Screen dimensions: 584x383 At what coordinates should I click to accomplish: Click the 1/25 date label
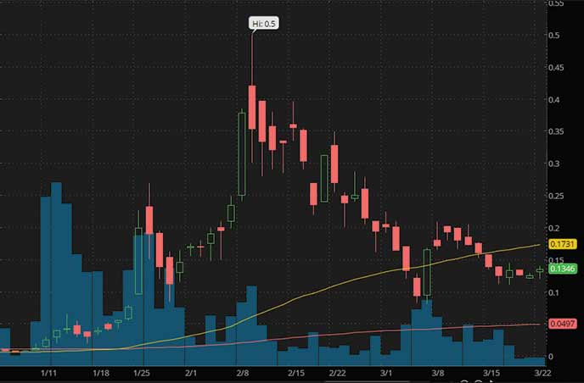click(x=142, y=373)
